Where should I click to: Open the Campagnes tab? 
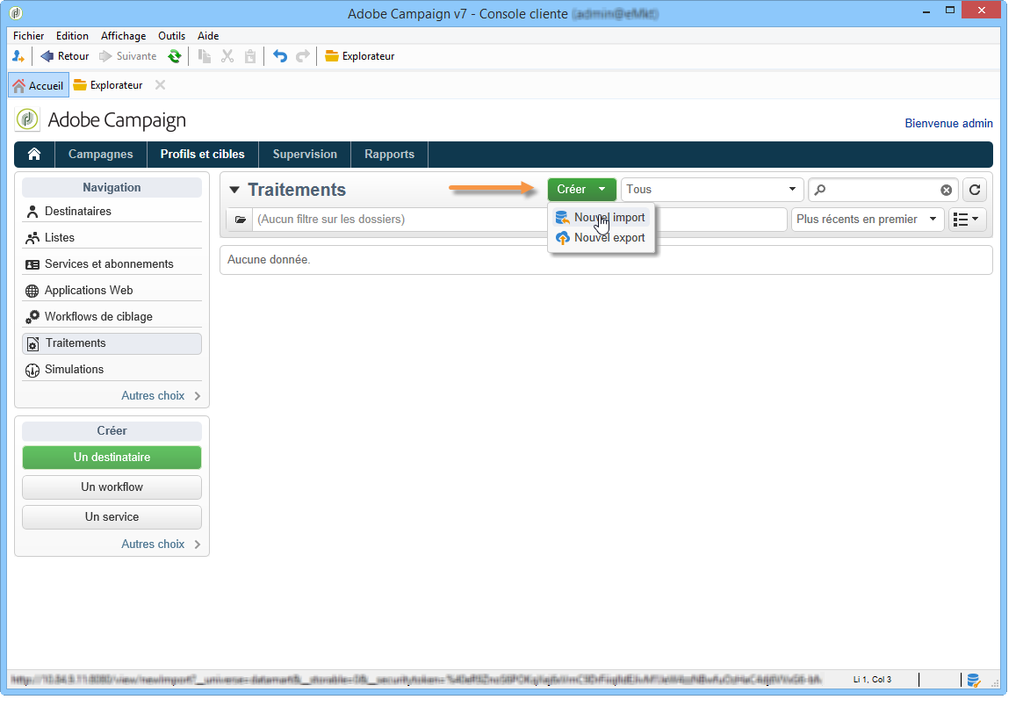[100, 154]
